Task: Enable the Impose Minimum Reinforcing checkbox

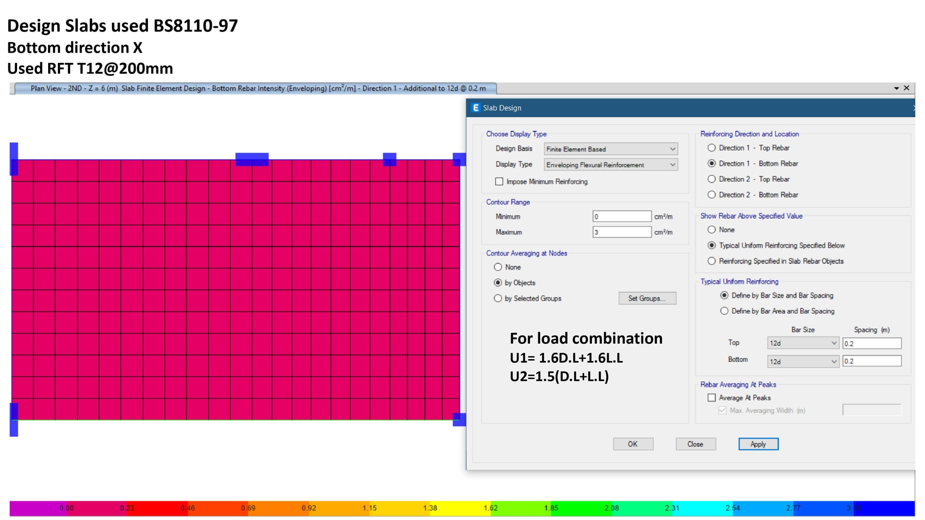Action: coord(499,182)
